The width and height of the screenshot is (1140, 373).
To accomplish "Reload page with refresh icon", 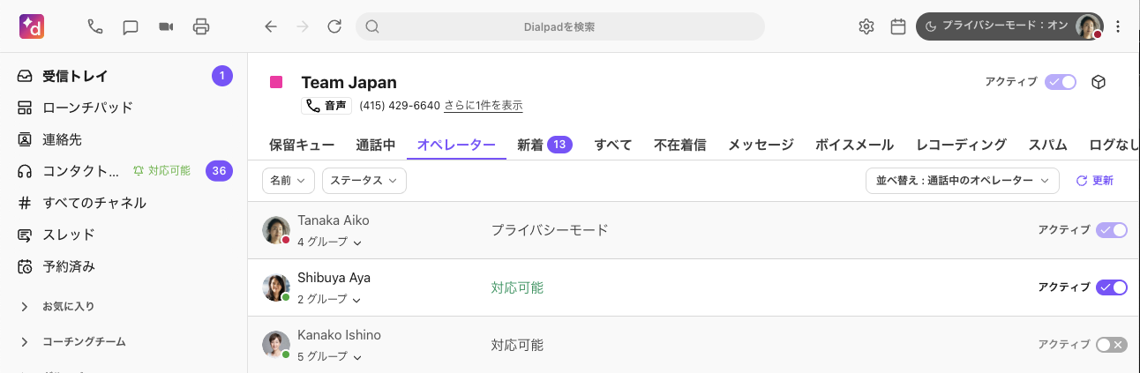I will click(334, 26).
